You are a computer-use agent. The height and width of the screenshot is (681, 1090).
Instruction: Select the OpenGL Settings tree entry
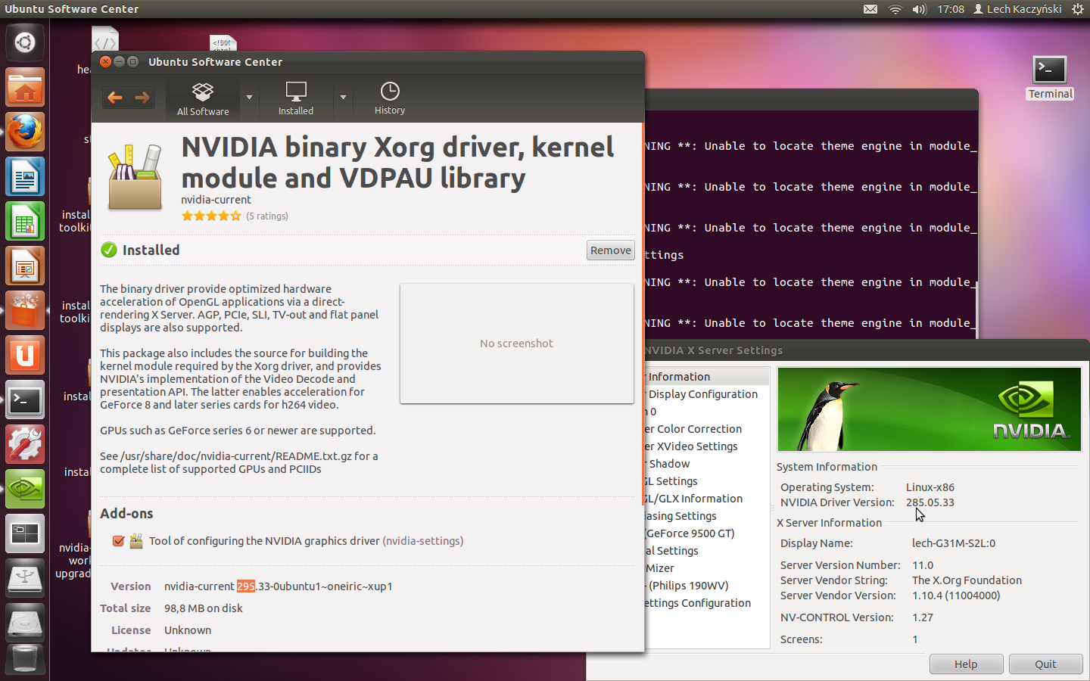(671, 481)
